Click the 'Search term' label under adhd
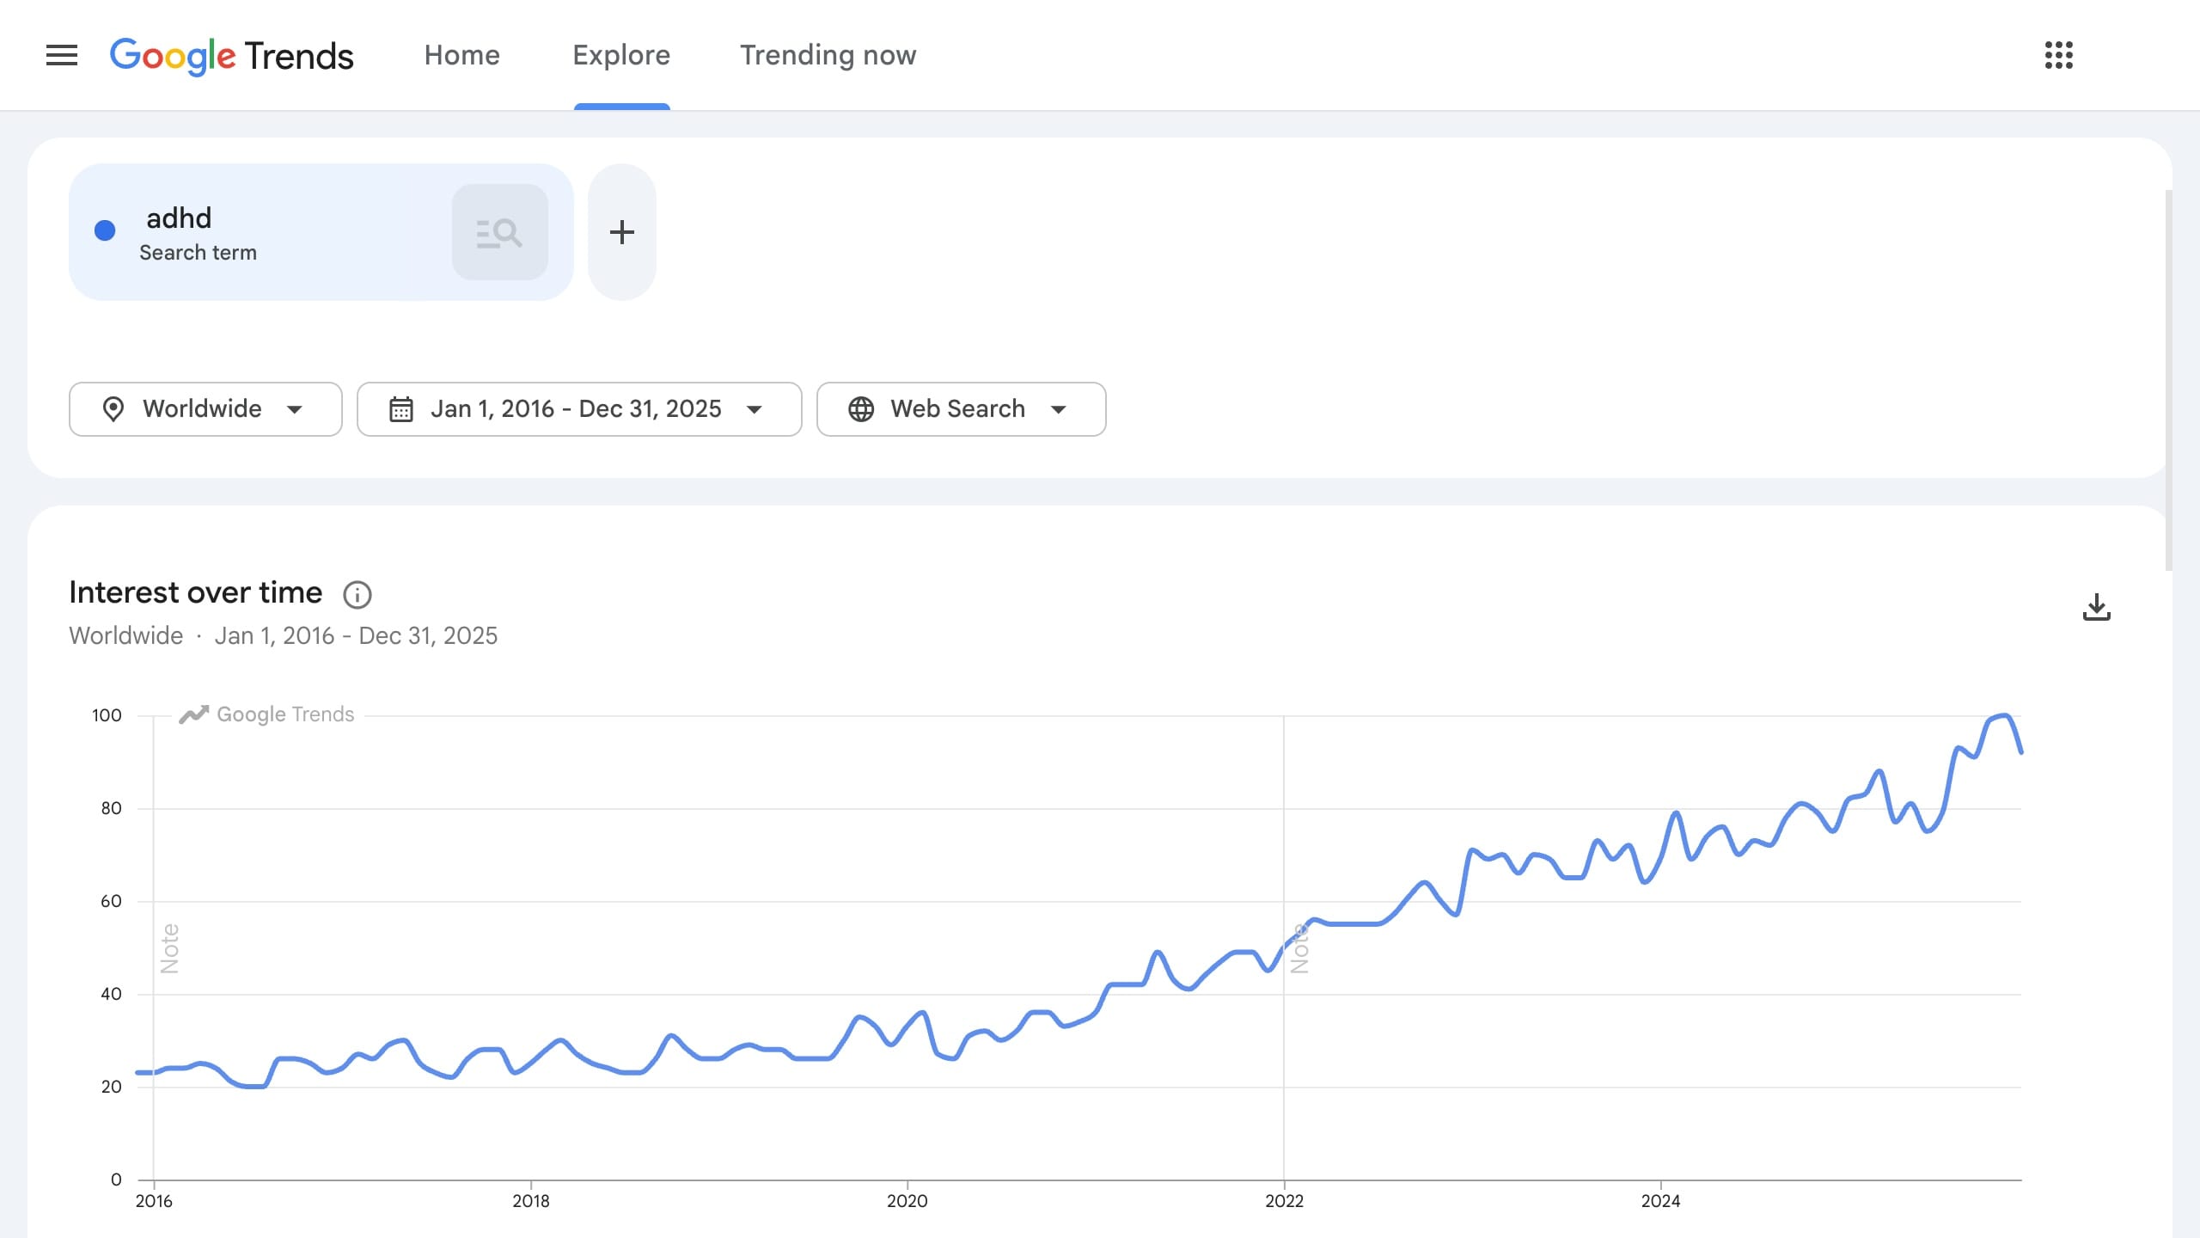Image resolution: width=2200 pixels, height=1238 pixels. (x=198, y=253)
